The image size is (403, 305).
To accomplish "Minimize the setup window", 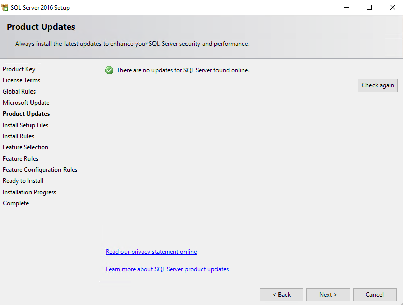I will [x=346, y=8].
